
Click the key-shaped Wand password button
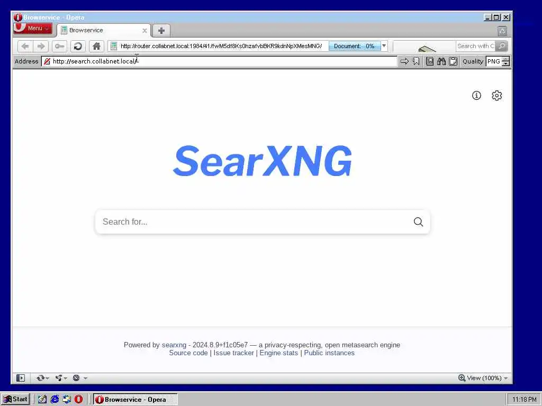59,46
